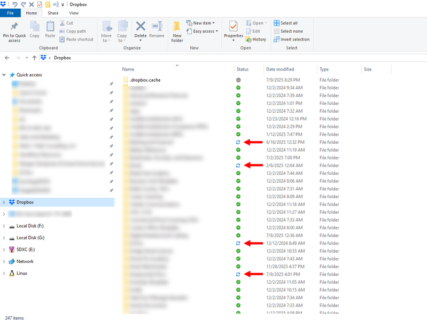Click the Undo icon in title bar
This screenshot has height=320, width=427.
tap(15, 4)
